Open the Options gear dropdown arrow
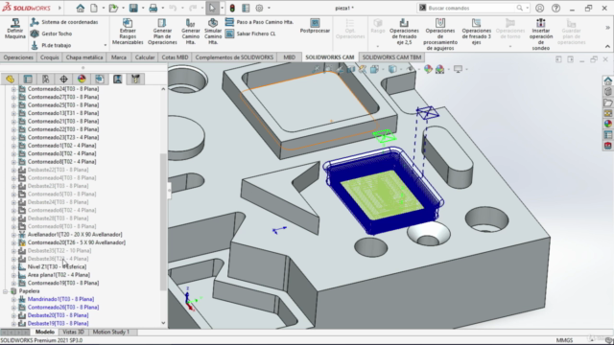This screenshot has height=345, width=614. click(x=269, y=8)
